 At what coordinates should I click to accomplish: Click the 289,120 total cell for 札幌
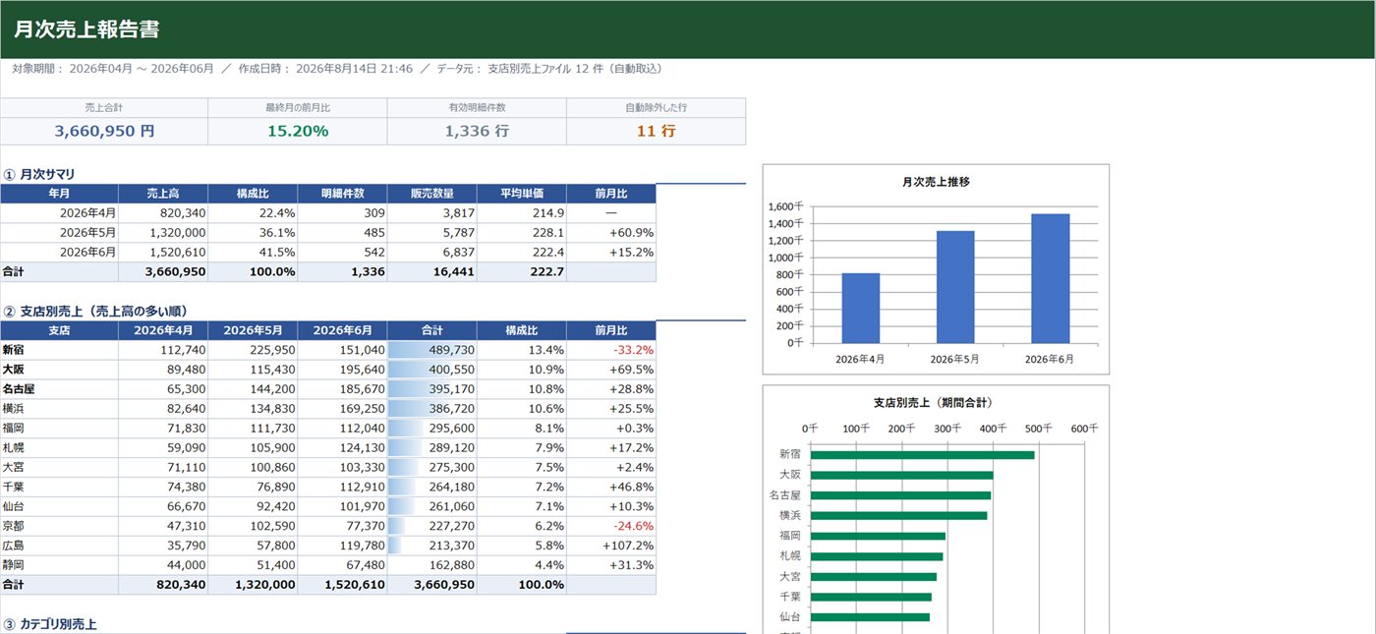431,448
